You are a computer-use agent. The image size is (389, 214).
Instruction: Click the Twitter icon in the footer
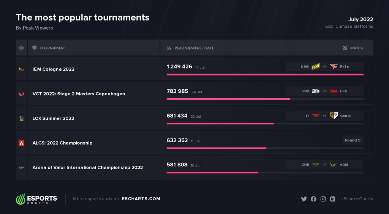tap(304, 199)
